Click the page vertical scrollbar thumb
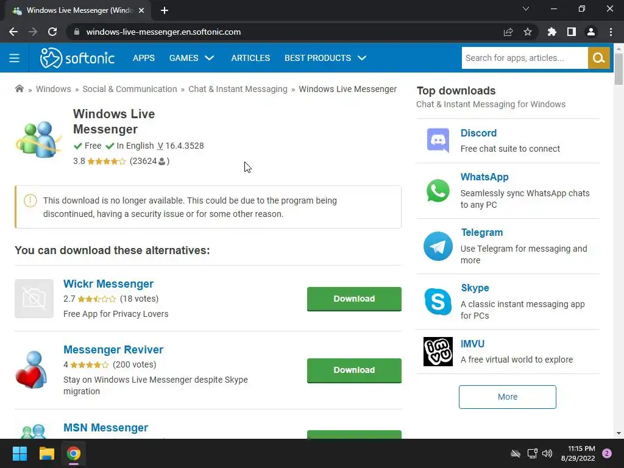This screenshot has height=468, width=624. 619,68
